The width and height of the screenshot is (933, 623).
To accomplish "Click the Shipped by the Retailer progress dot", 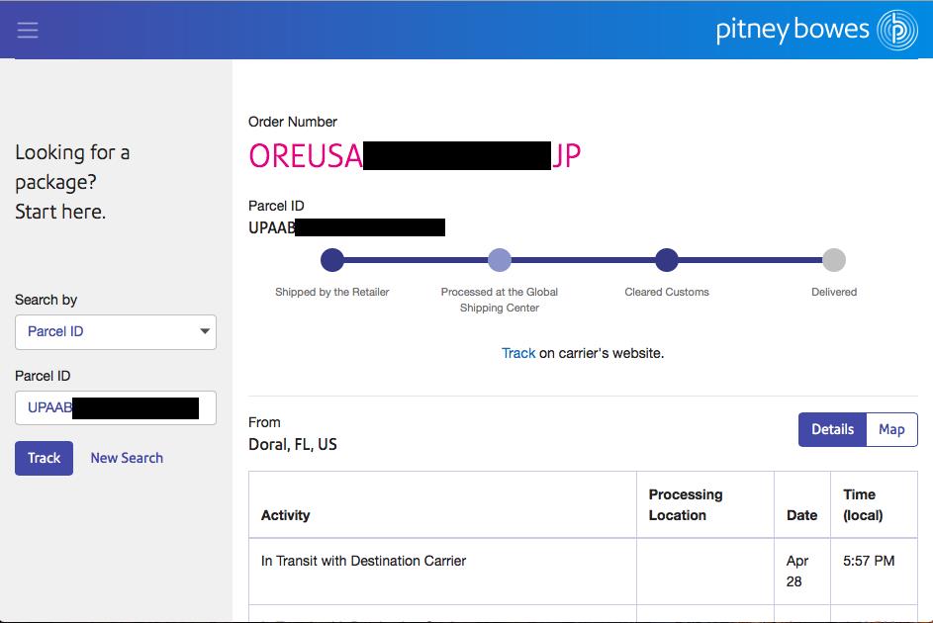I will [x=332, y=260].
